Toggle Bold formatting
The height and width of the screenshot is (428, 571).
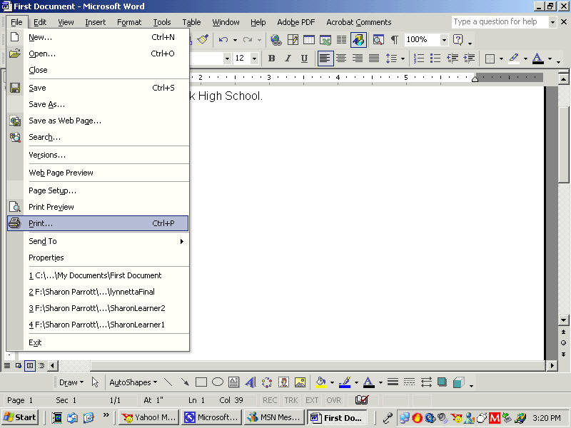point(272,58)
